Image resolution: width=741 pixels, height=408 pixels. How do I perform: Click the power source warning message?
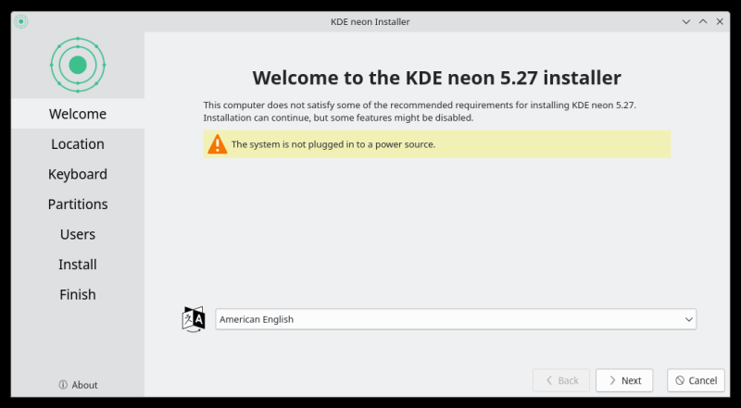coord(333,144)
